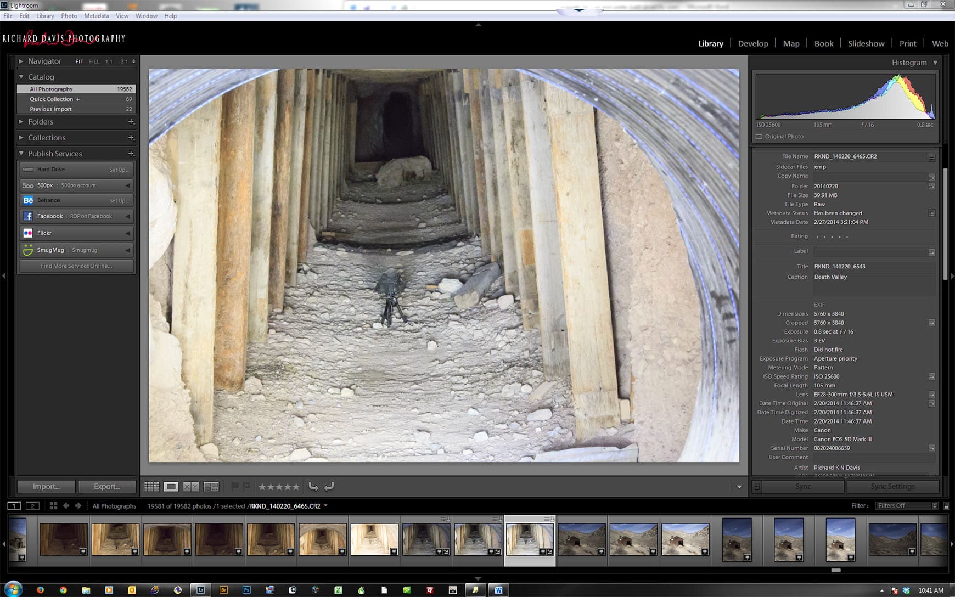The width and height of the screenshot is (955, 597).
Task: Open filmstrip file path dropdown
Action: click(325, 506)
